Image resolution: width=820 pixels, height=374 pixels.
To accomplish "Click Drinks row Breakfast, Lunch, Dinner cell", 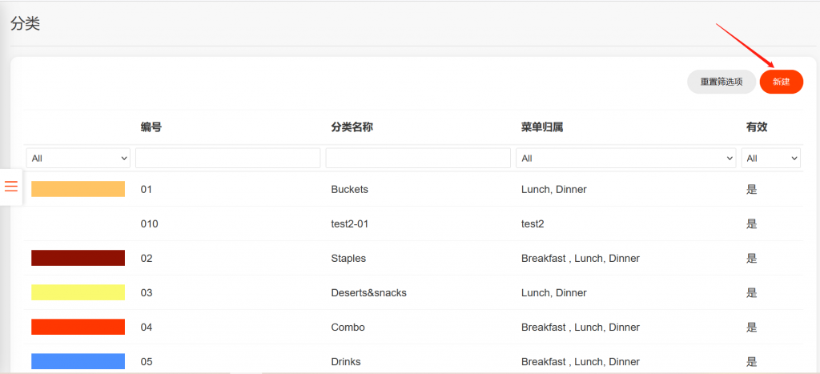I will pyautogui.click(x=581, y=362).
